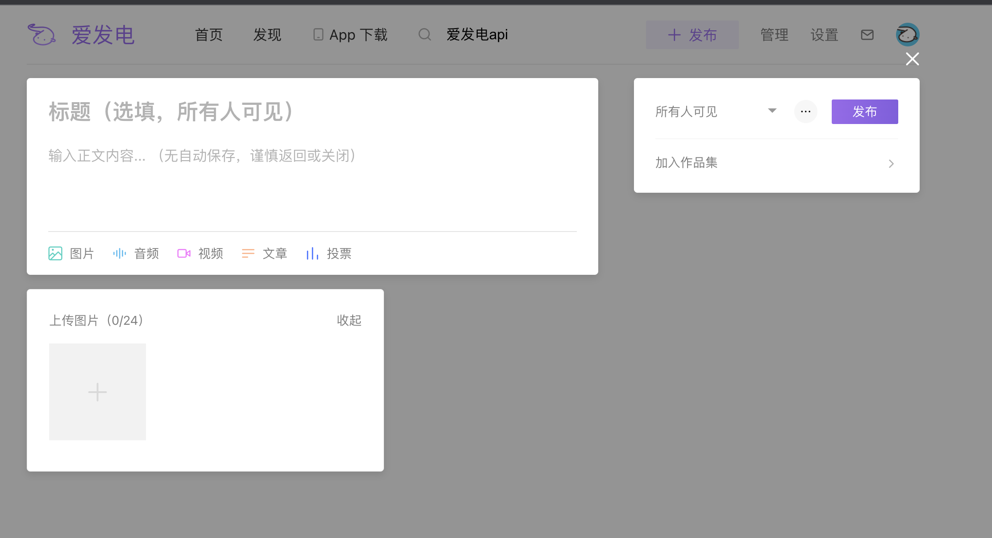Open 管理 management link
This screenshot has width=992, height=538.
[774, 35]
